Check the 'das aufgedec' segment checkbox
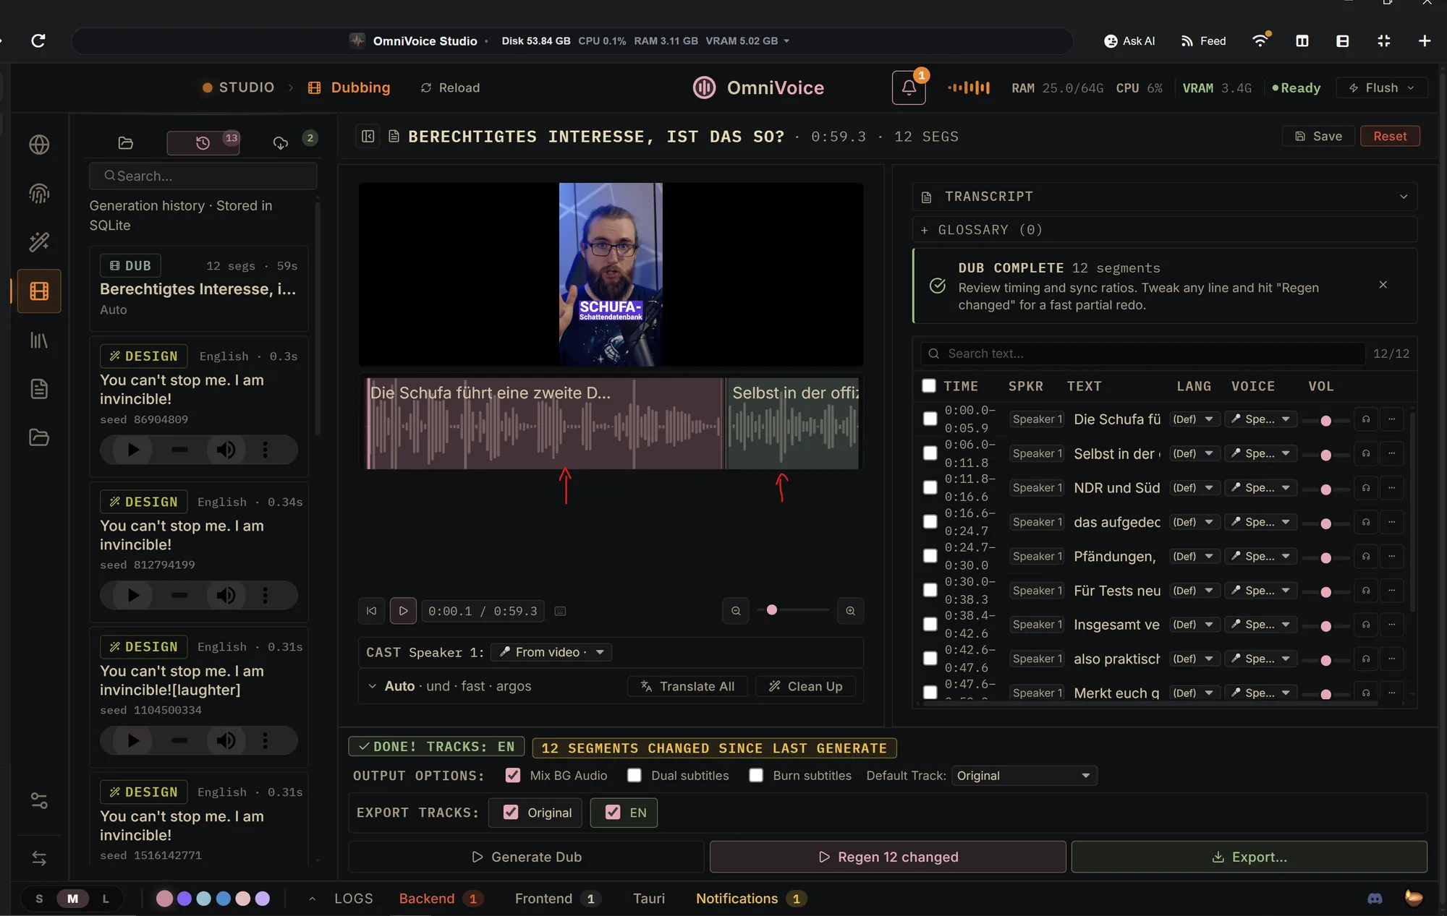Viewport: 1447px width, 916px height. click(x=930, y=521)
